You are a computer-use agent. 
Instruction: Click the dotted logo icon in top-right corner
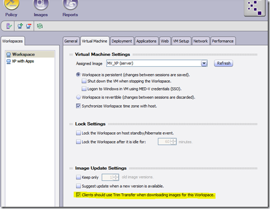[x=255, y=8]
